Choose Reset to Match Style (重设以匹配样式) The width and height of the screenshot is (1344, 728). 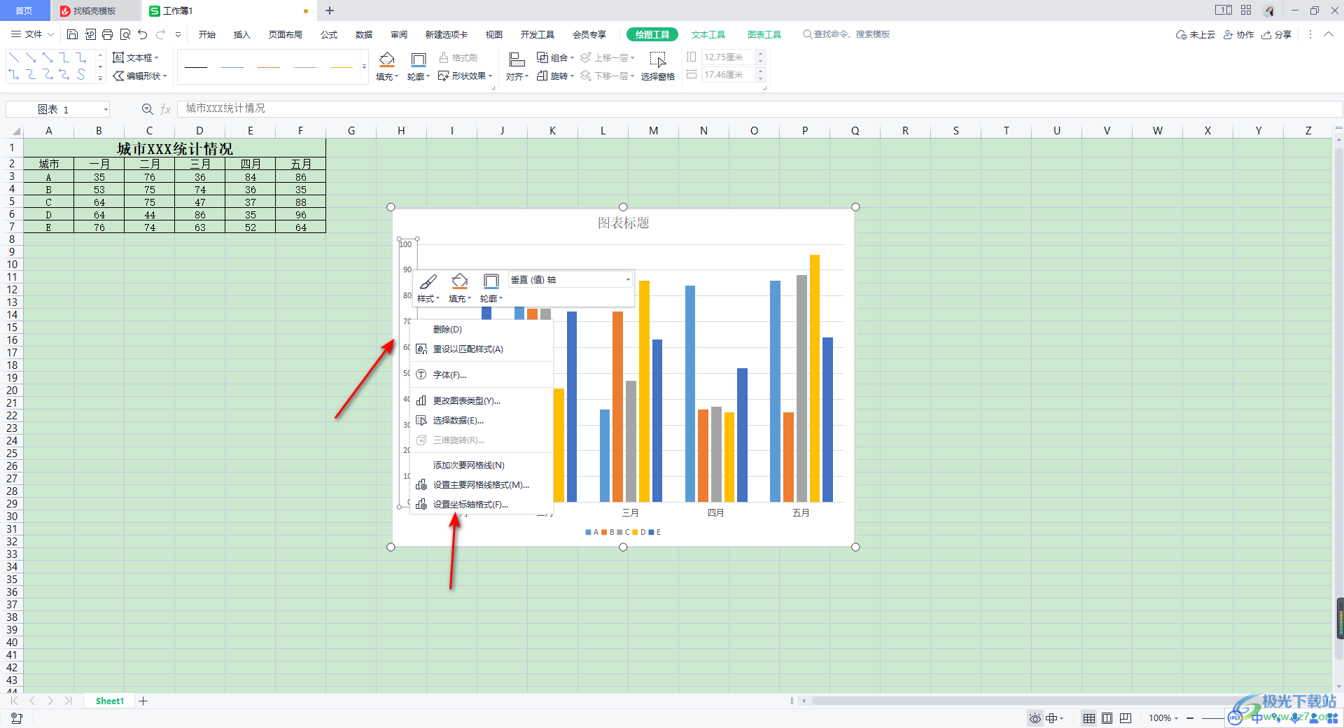[x=482, y=349]
